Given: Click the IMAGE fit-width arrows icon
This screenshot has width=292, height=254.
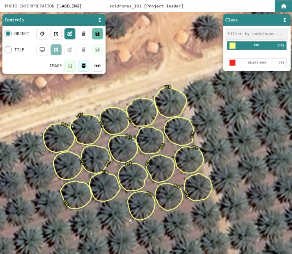Looking at the screenshot, I should click(97, 66).
